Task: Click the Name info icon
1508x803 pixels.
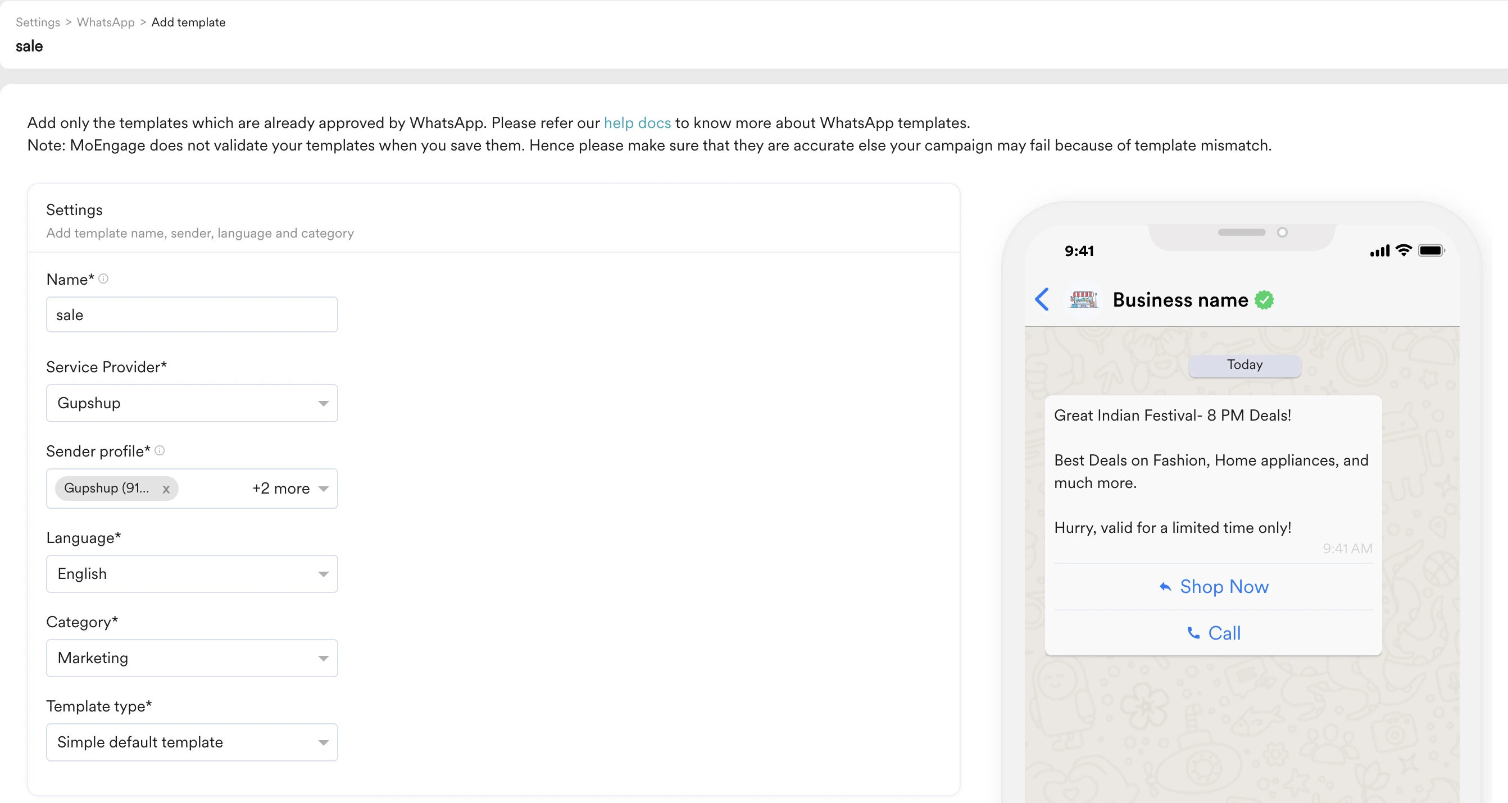Action: click(103, 279)
